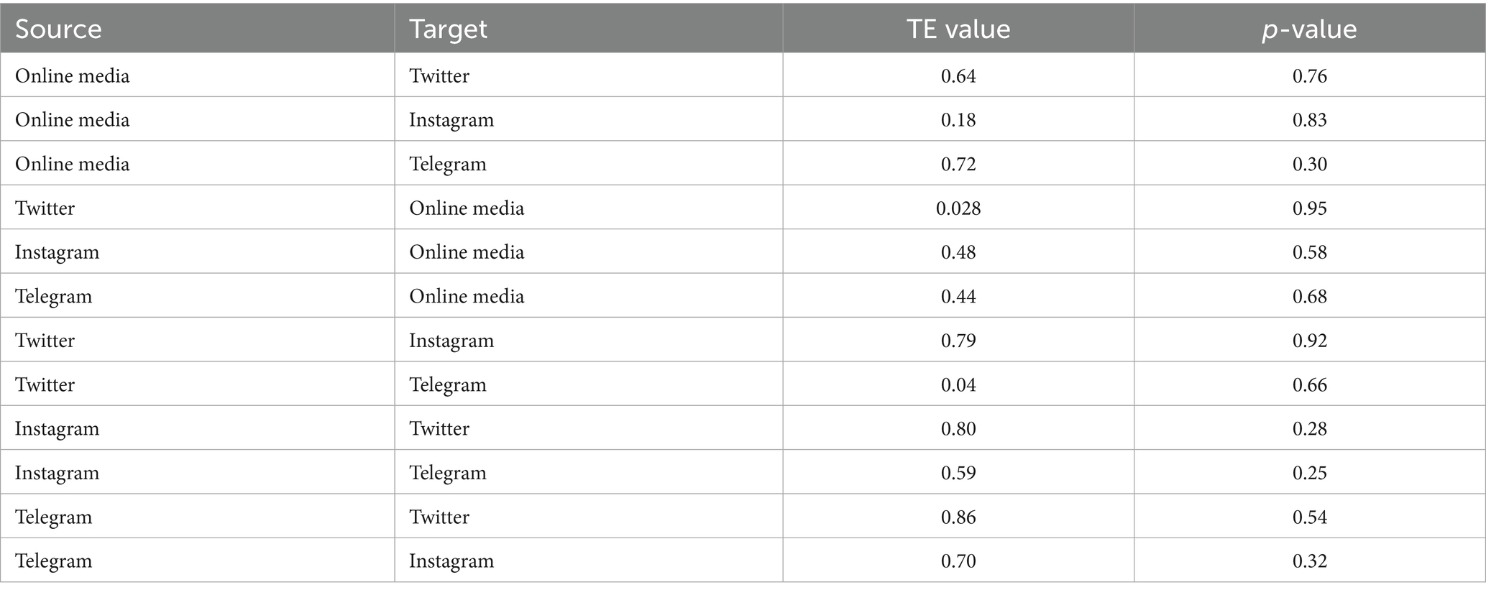Click Telegram target in 0.59 TE row
1486x595 pixels.
(448, 473)
